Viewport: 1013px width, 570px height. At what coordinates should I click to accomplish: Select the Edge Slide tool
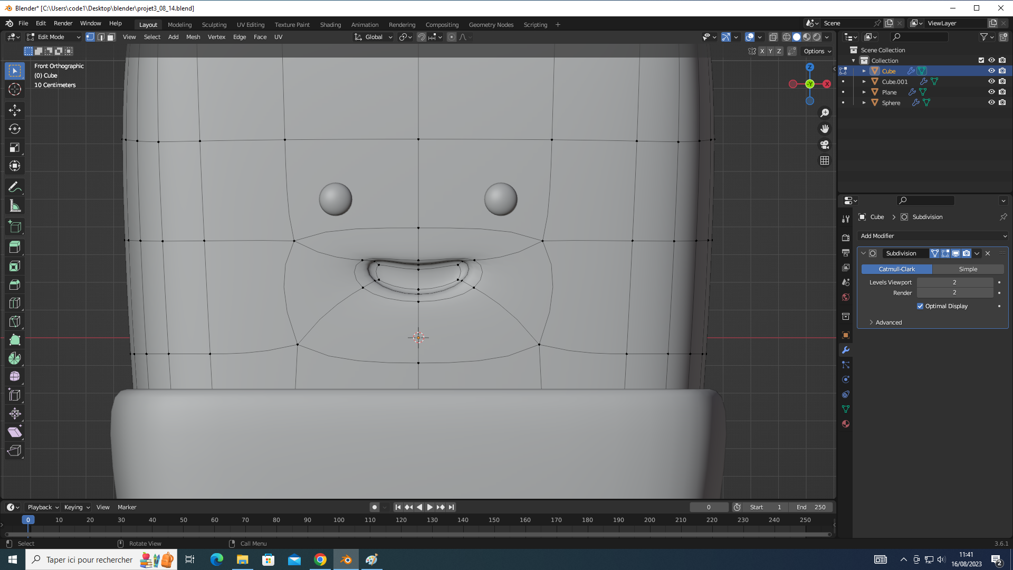pyautogui.click(x=15, y=395)
